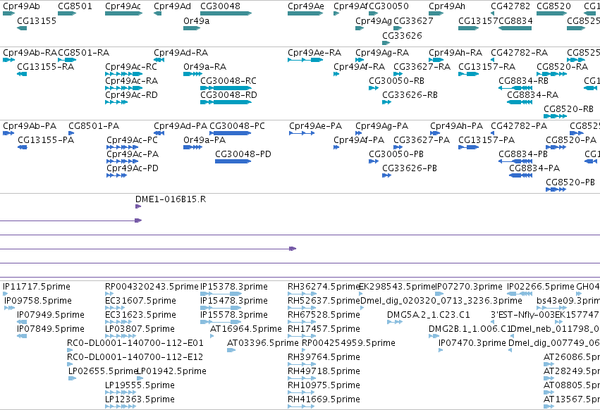
Task: Select the LP02655.5prime EST label
Action: pyautogui.click(x=103, y=371)
